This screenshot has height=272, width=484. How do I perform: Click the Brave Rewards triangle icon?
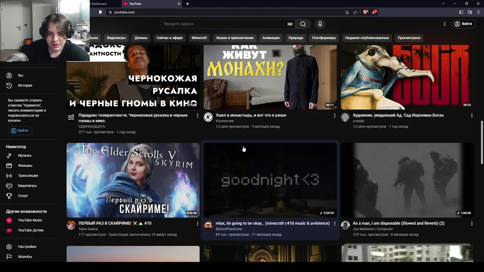(x=374, y=12)
